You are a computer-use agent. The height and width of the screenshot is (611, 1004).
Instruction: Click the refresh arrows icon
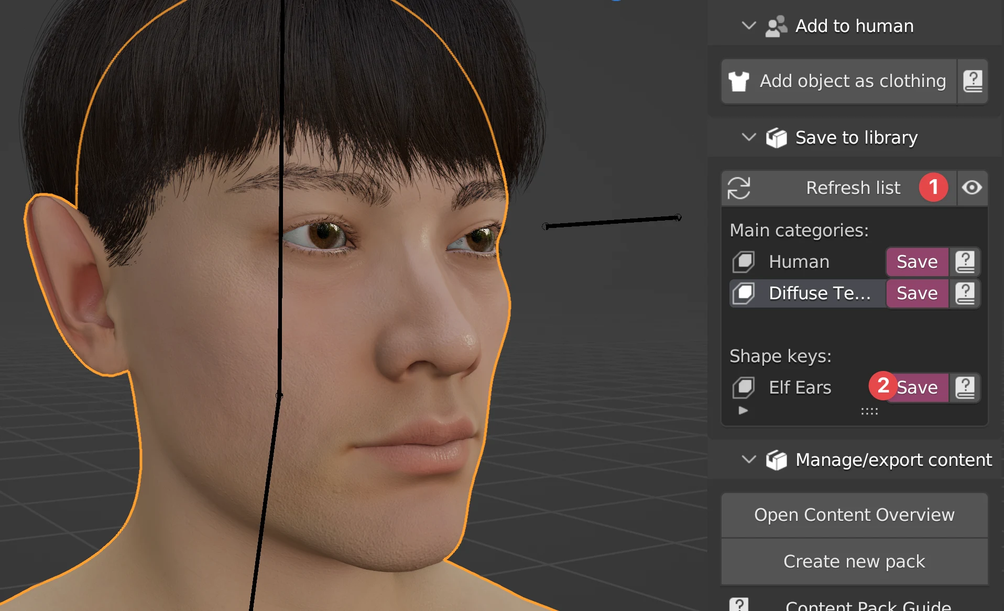[x=739, y=188]
